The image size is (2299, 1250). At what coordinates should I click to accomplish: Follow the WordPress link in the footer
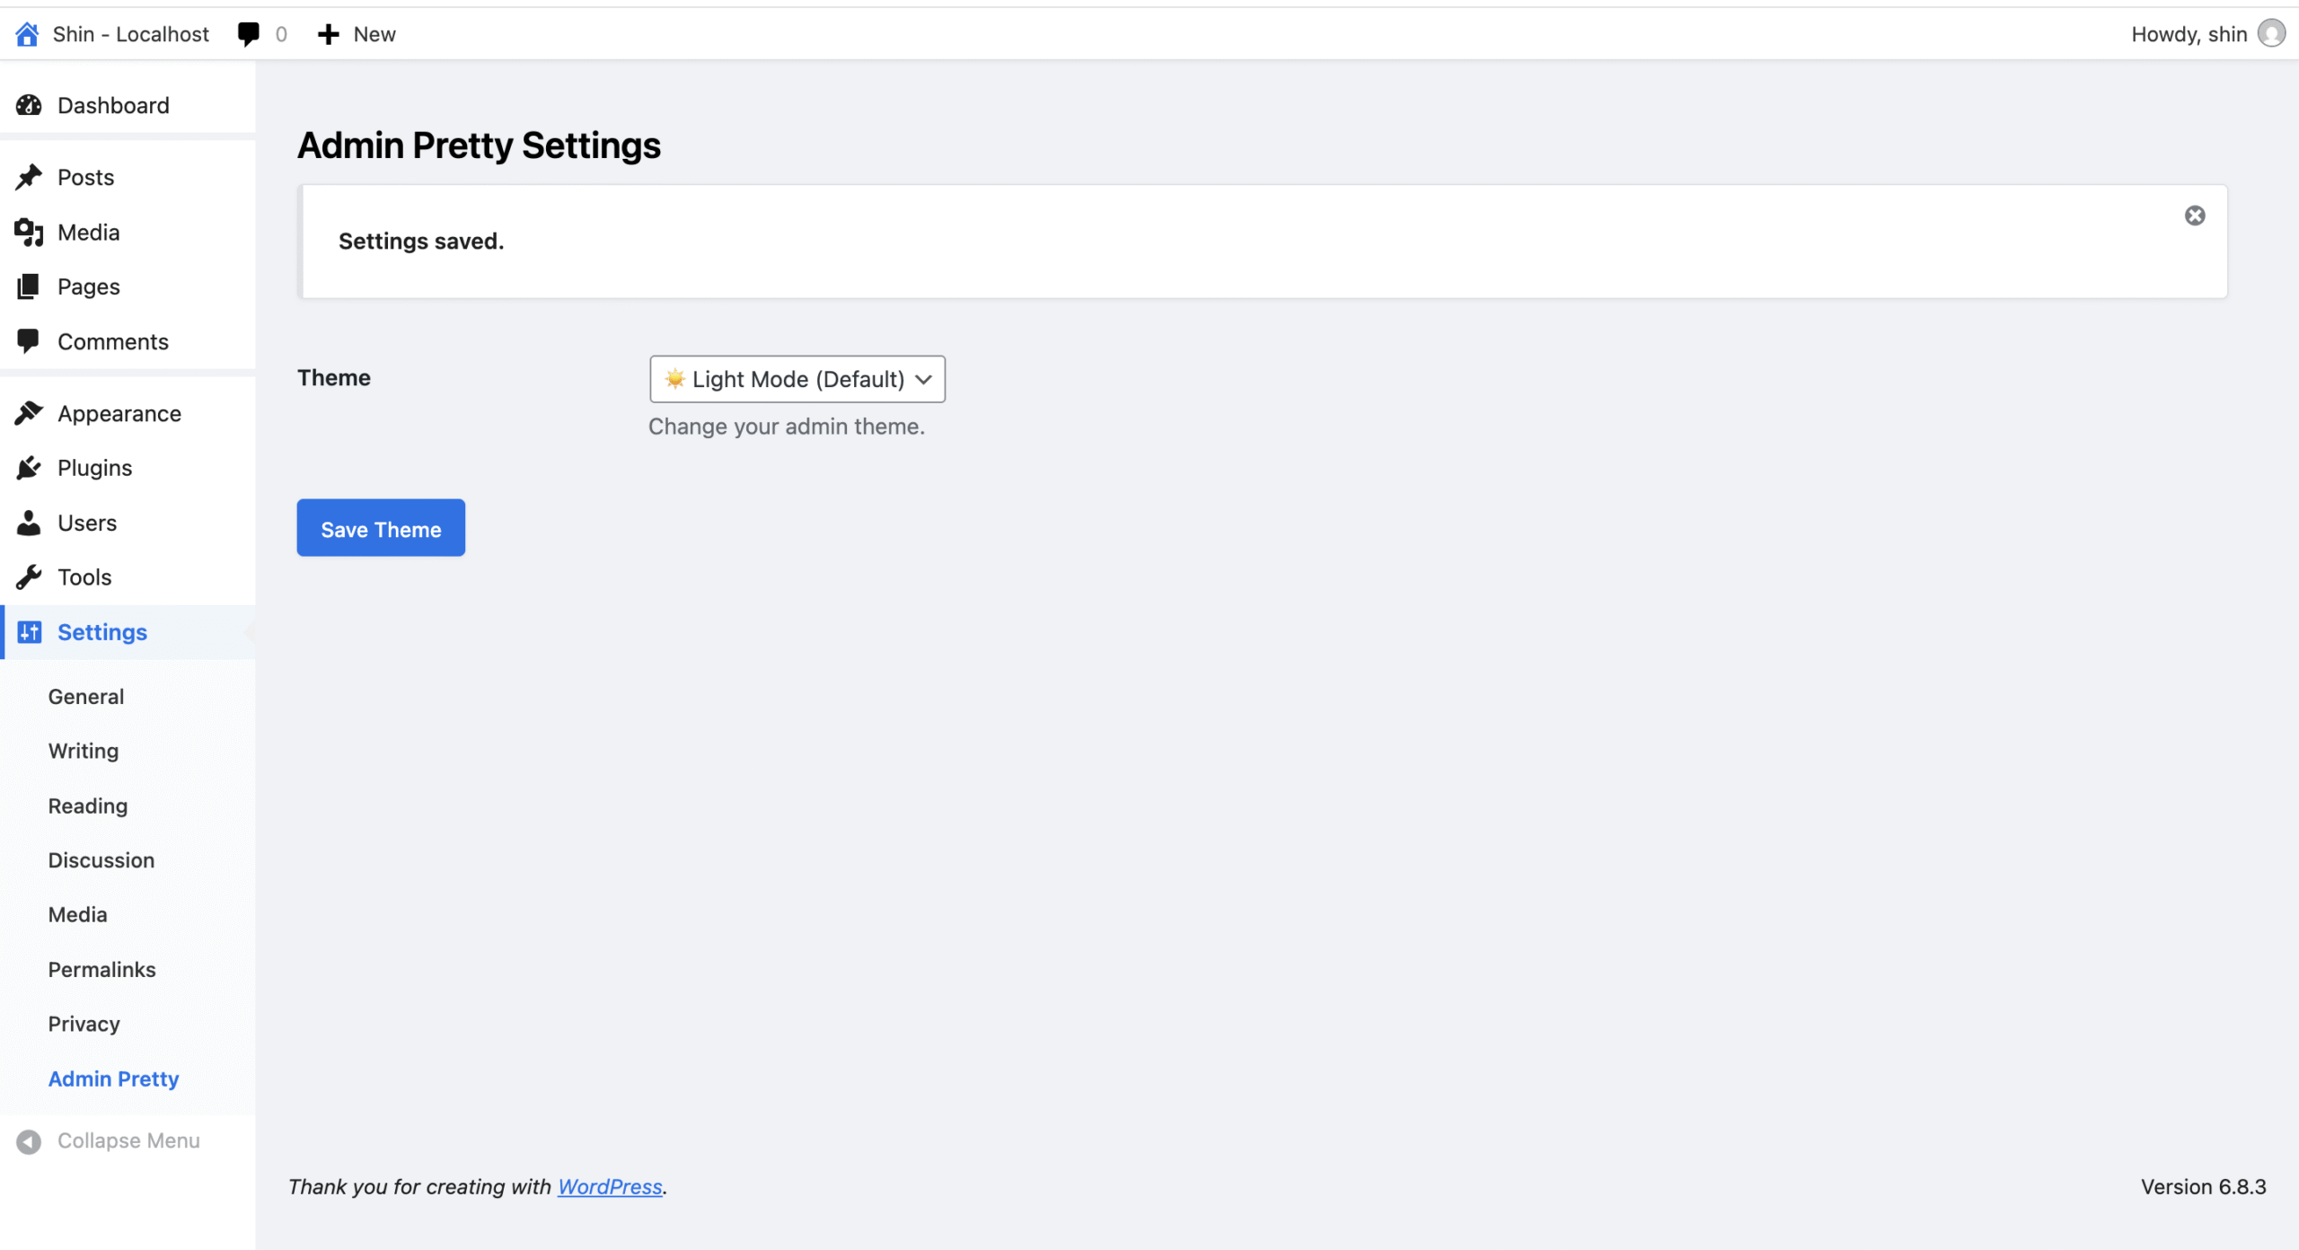[x=610, y=1186]
